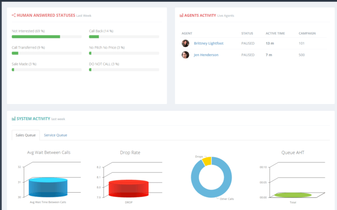Click the share icon beside Human Answered Statuses
This screenshot has width=337, height=210.
(13, 15)
